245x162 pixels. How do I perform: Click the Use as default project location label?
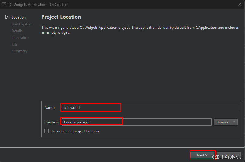point(74,131)
